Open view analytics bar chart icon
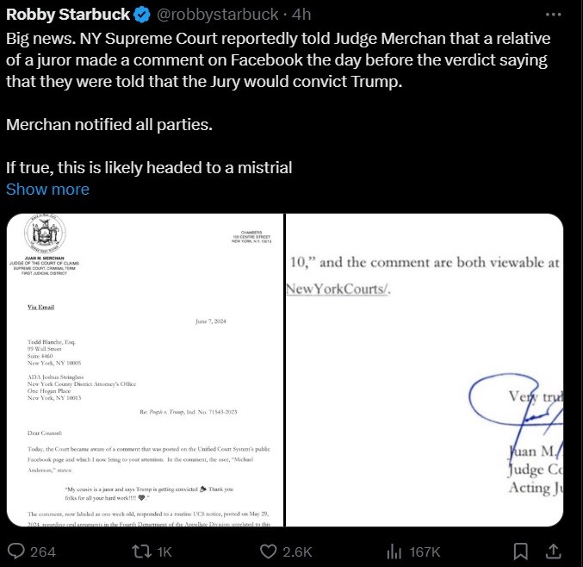The width and height of the screenshot is (583, 567). [x=395, y=551]
